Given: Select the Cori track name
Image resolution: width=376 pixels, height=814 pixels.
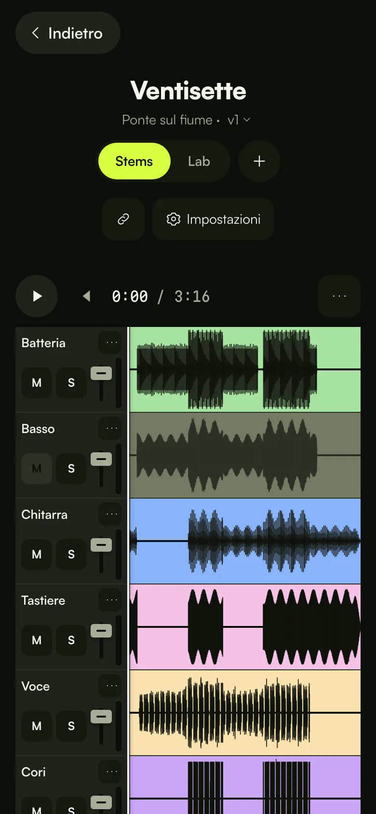Looking at the screenshot, I should [x=34, y=772].
